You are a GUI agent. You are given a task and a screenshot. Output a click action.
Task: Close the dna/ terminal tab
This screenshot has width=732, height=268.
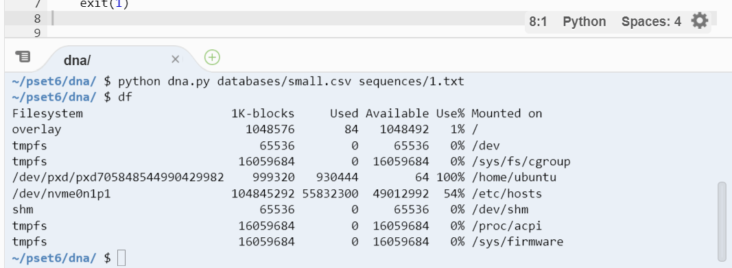click(175, 59)
